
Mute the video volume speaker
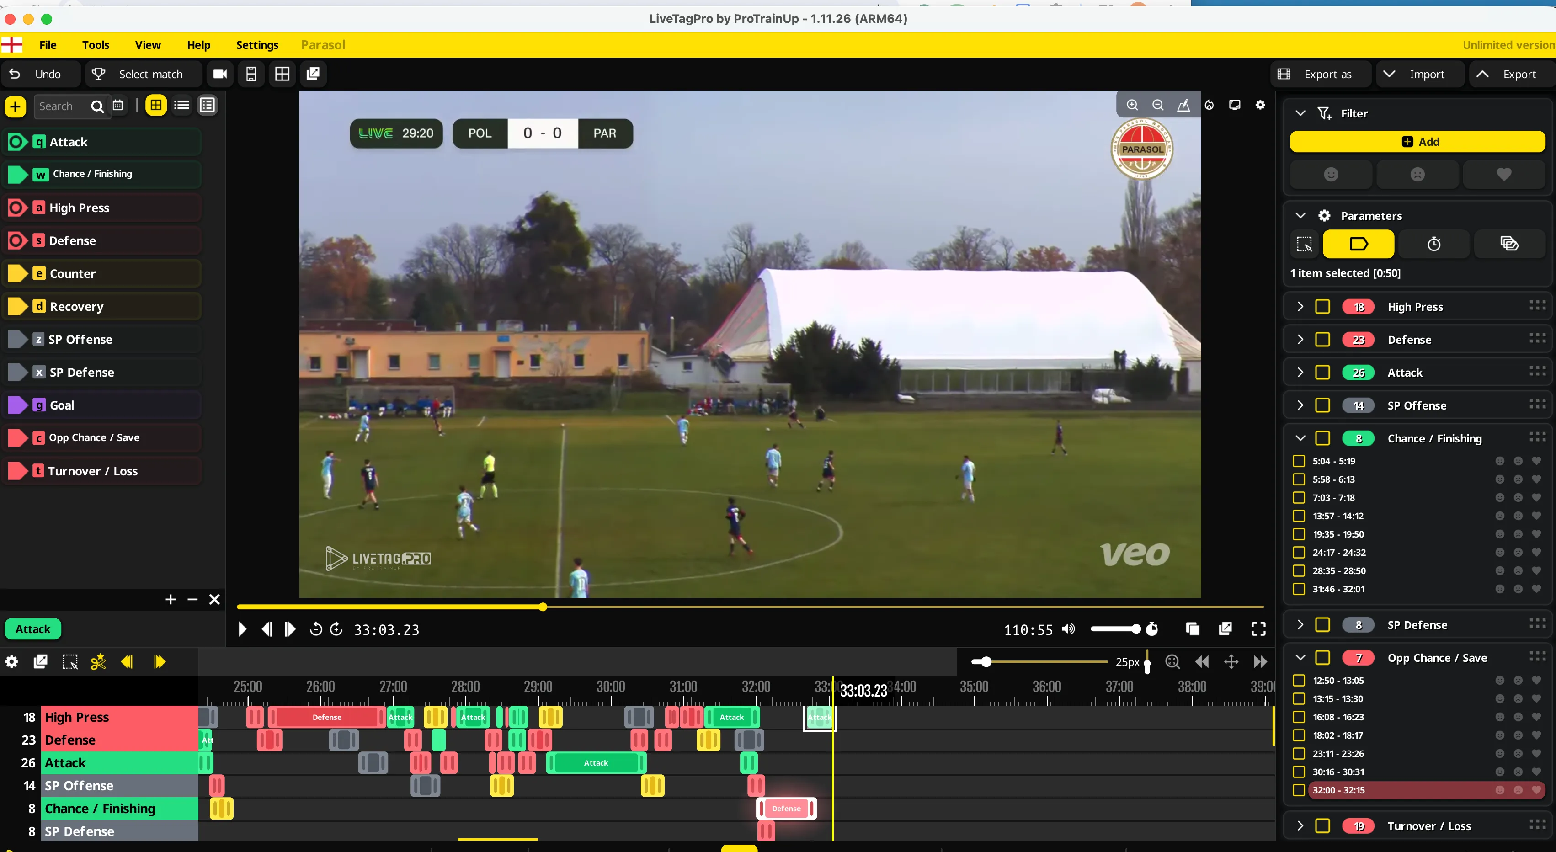1069,629
